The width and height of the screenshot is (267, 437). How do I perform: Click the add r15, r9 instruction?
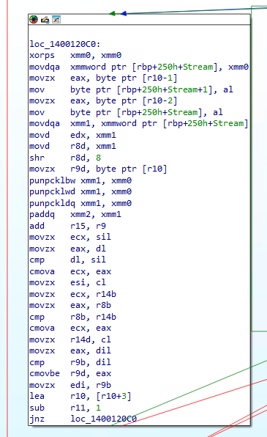click(67, 226)
